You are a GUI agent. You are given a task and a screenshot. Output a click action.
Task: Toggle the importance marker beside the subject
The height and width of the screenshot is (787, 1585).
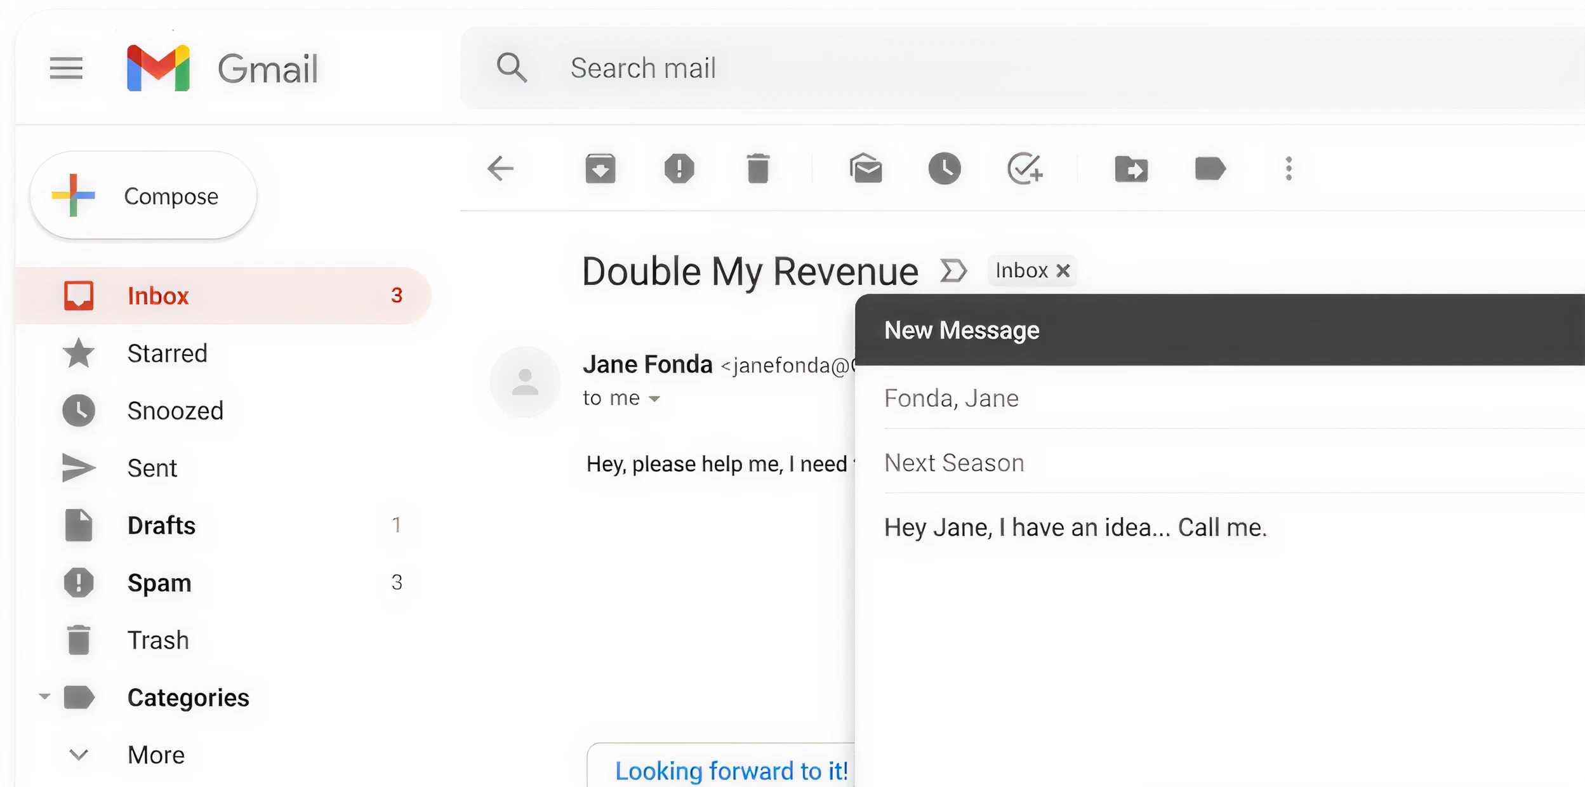pyautogui.click(x=953, y=271)
